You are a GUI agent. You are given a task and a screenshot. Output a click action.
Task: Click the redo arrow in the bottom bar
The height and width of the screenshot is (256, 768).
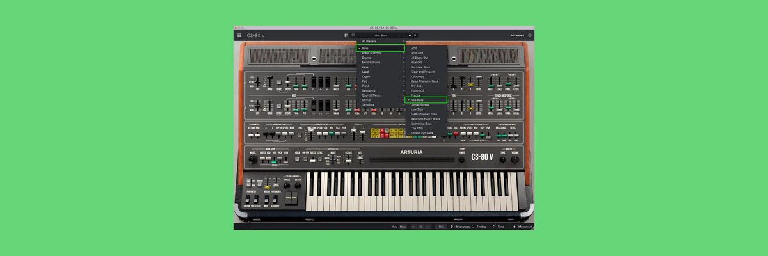point(428,227)
